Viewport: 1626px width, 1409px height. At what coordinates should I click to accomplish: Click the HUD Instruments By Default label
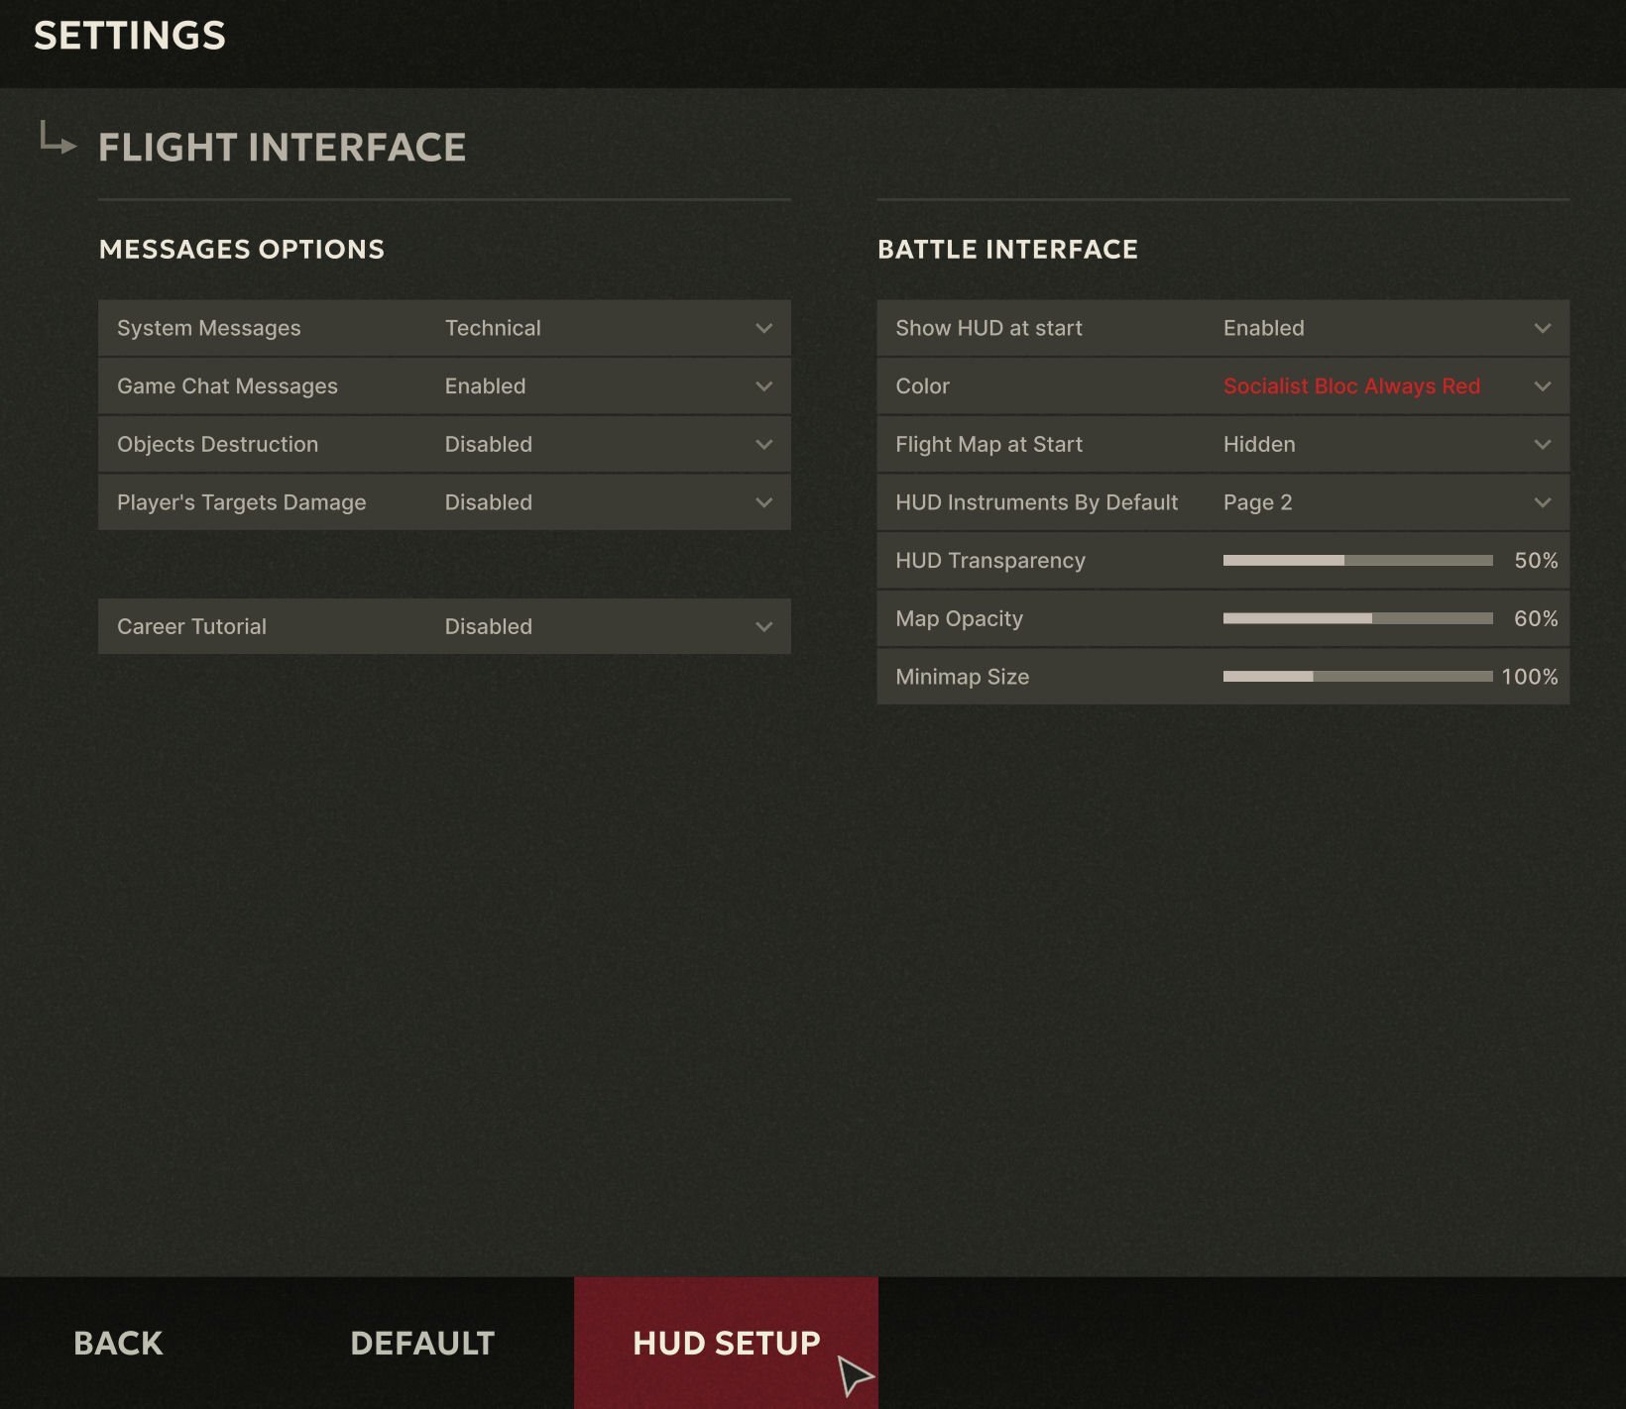[1036, 502]
